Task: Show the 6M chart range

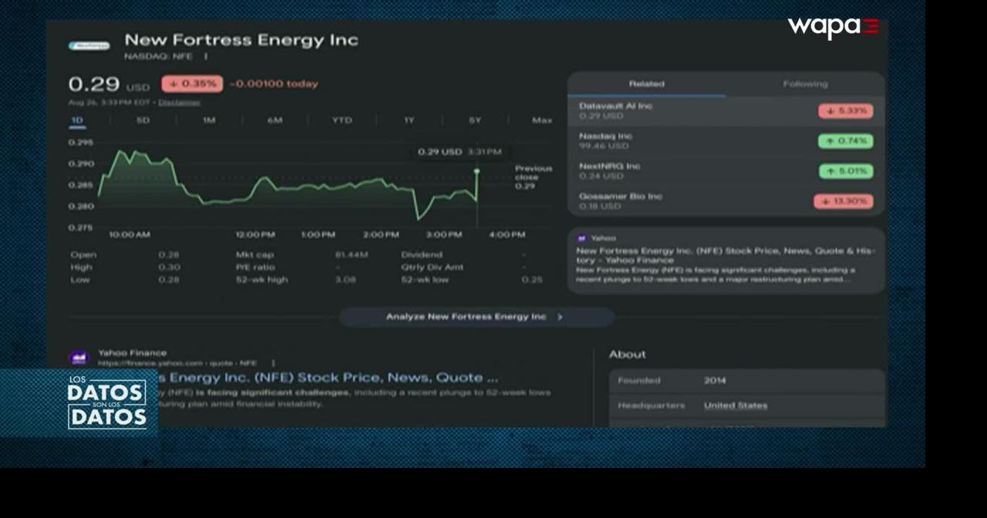Action: 275,120
